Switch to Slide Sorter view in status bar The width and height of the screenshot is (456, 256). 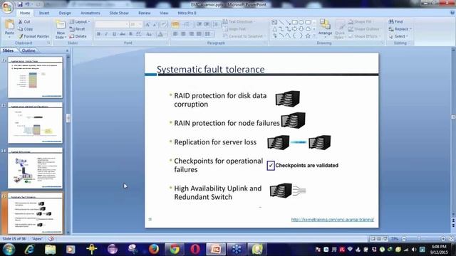379,239
